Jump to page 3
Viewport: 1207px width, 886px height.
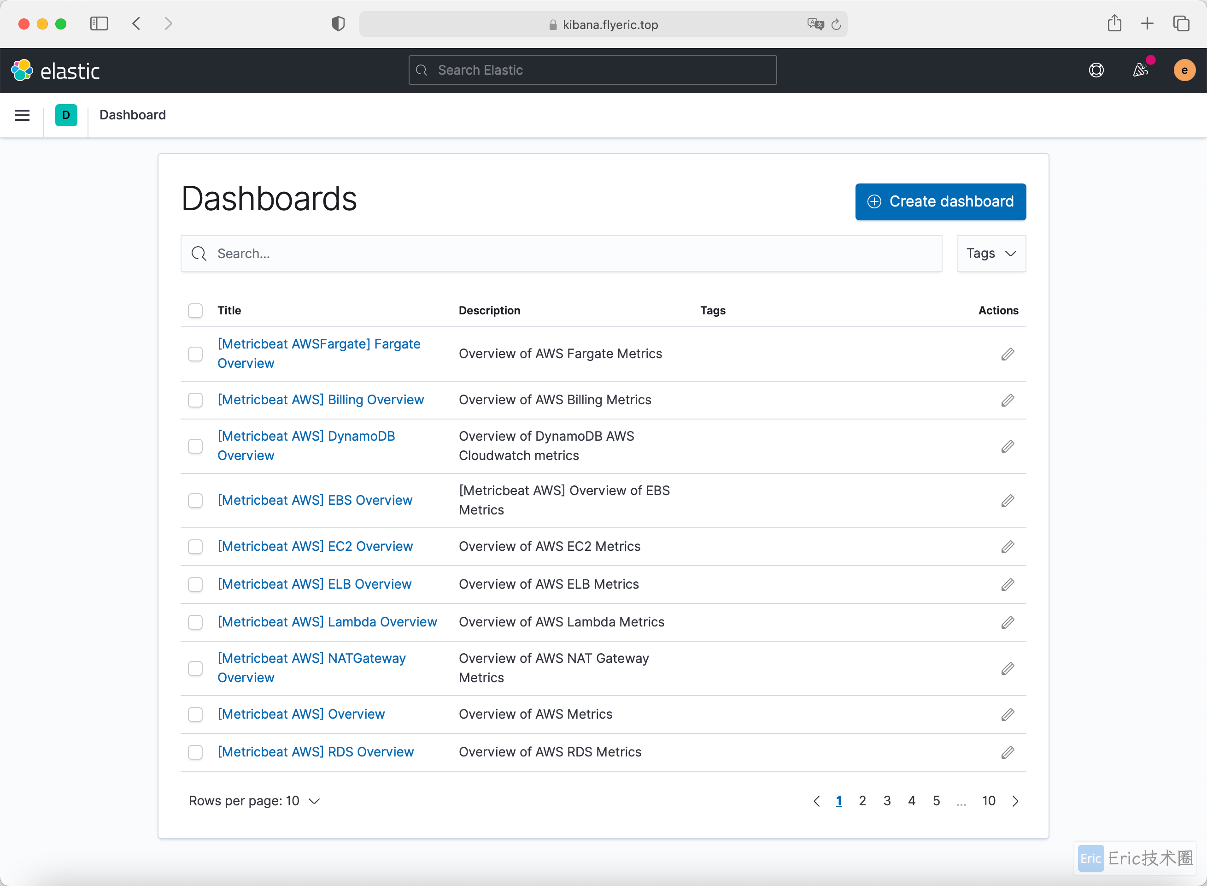(x=886, y=801)
